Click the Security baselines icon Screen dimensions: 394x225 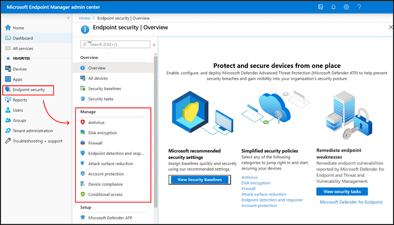[x=83, y=89]
